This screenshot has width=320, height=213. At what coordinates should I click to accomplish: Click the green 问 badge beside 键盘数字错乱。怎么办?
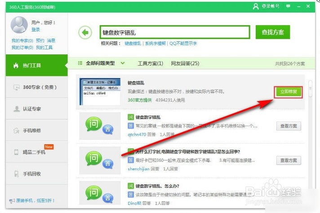click(131, 186)
